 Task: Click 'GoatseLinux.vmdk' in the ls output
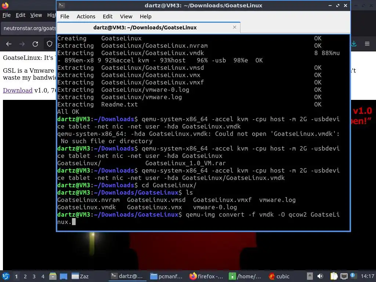pyautogui.click(x=86, y=207)
